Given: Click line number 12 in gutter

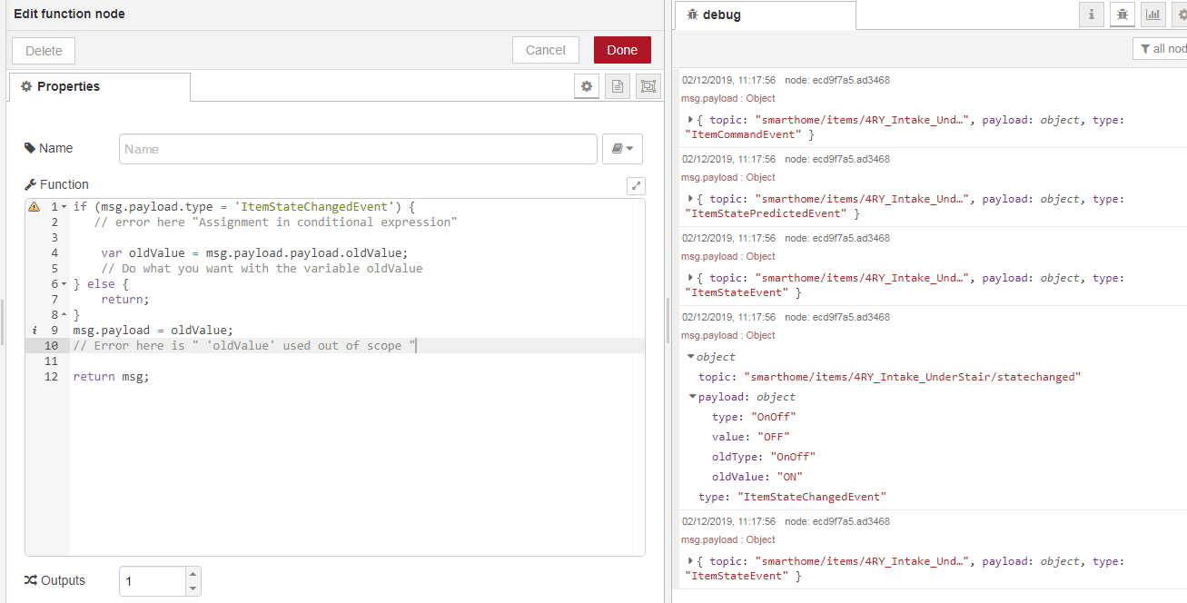Looking at the screenshot, I should 51,377.
